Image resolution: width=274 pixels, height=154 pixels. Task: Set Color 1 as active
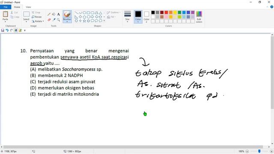pyautogui.click(x=138, y=17)
